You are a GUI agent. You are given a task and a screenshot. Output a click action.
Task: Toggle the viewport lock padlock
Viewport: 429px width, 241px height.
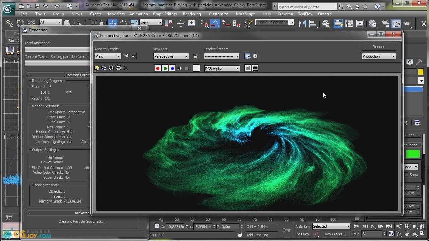point(196,56)
